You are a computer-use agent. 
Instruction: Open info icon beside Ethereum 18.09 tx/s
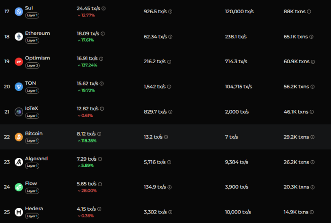[x=103, y=33]
